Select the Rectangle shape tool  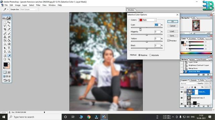[9, 52]
